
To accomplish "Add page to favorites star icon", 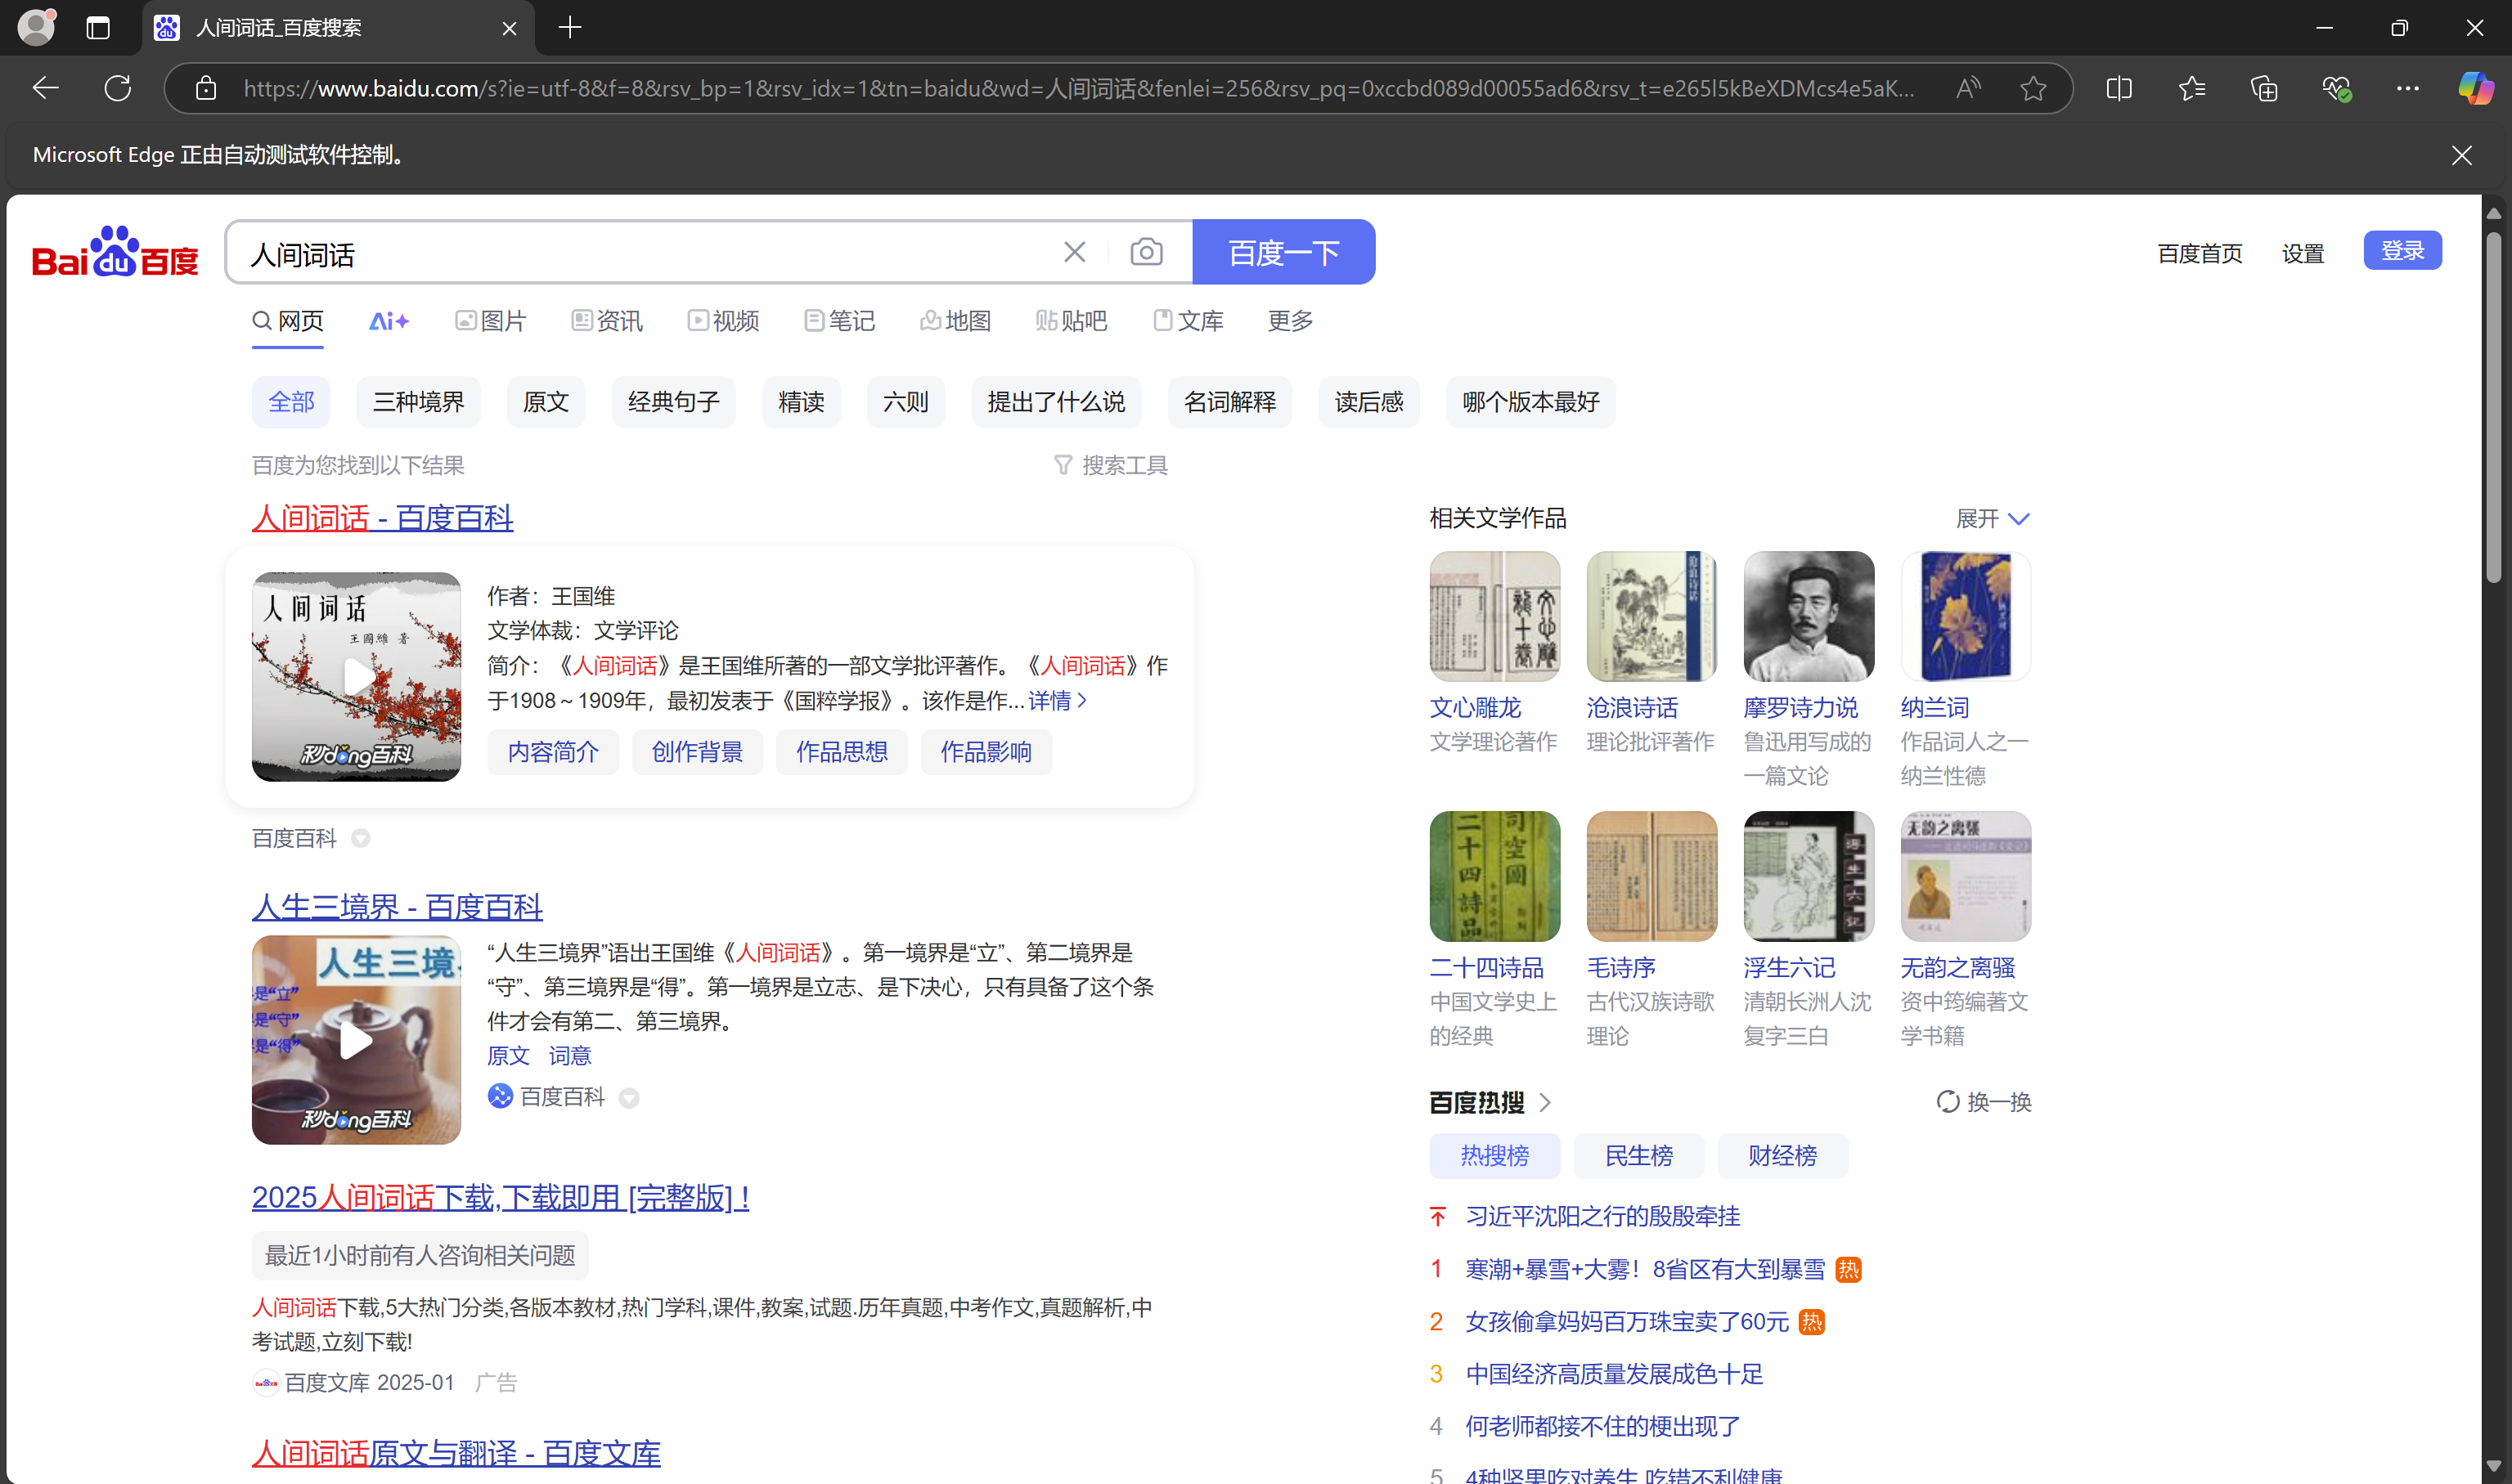I will tap(2033, 88).
